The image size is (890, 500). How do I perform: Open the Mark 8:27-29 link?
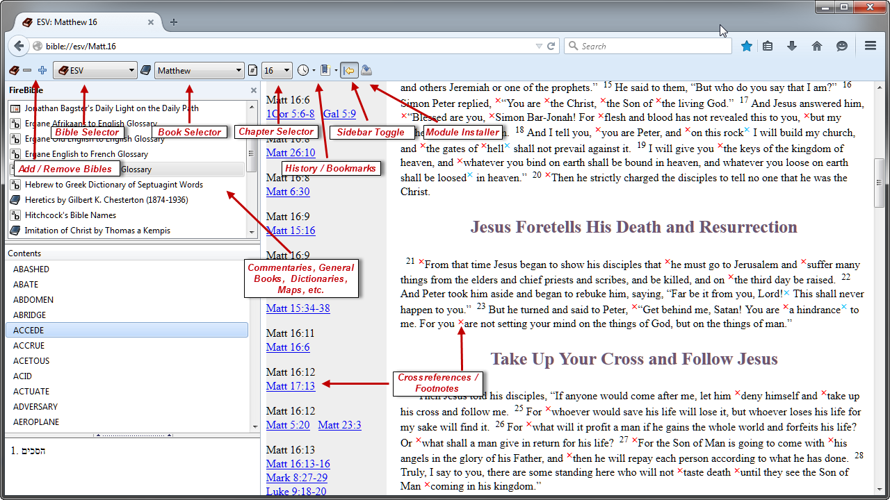tap(297, 478)
